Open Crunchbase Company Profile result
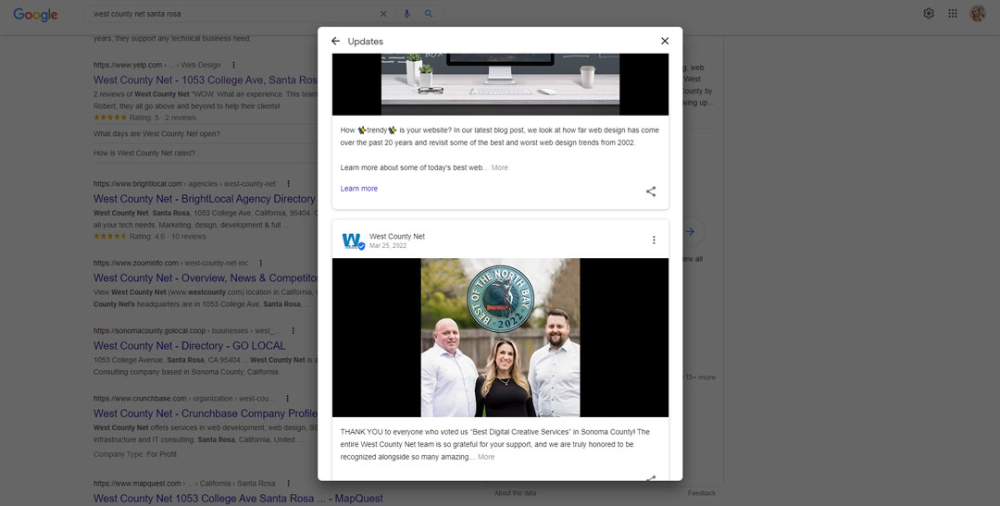The height and width of the screenshot is (506, 1000). click(x=206, y=413)
